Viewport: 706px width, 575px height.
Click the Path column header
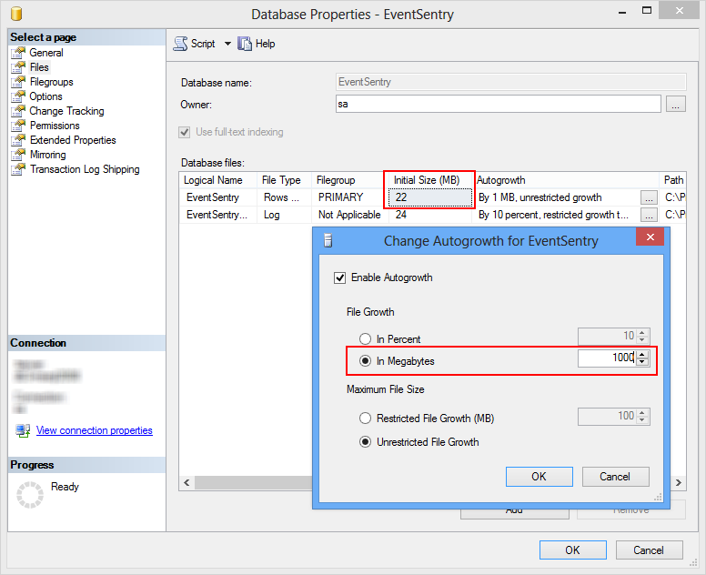[x=673, y=180]
